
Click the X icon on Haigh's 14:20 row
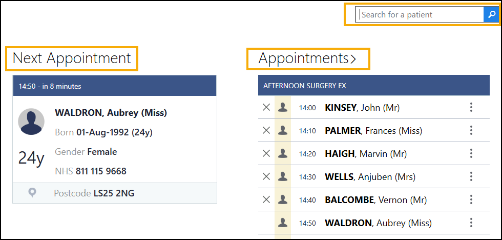tap(266, 153)
